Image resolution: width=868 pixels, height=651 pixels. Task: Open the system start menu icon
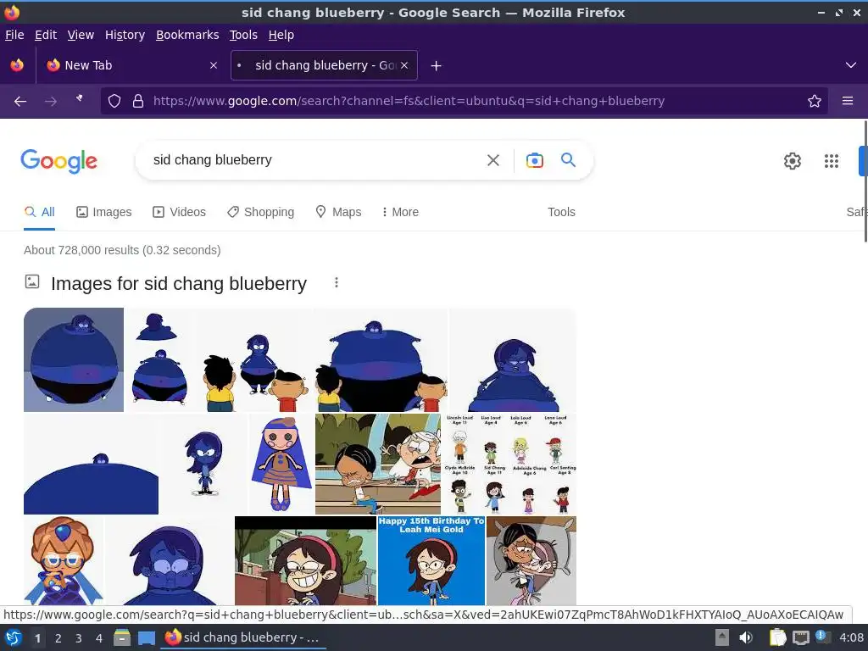click(14, 638)
